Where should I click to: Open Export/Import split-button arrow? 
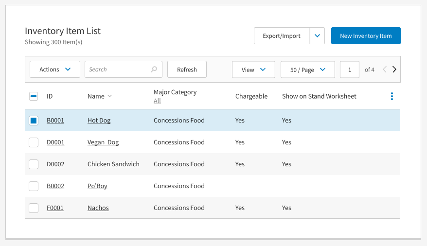pos(318,36)
